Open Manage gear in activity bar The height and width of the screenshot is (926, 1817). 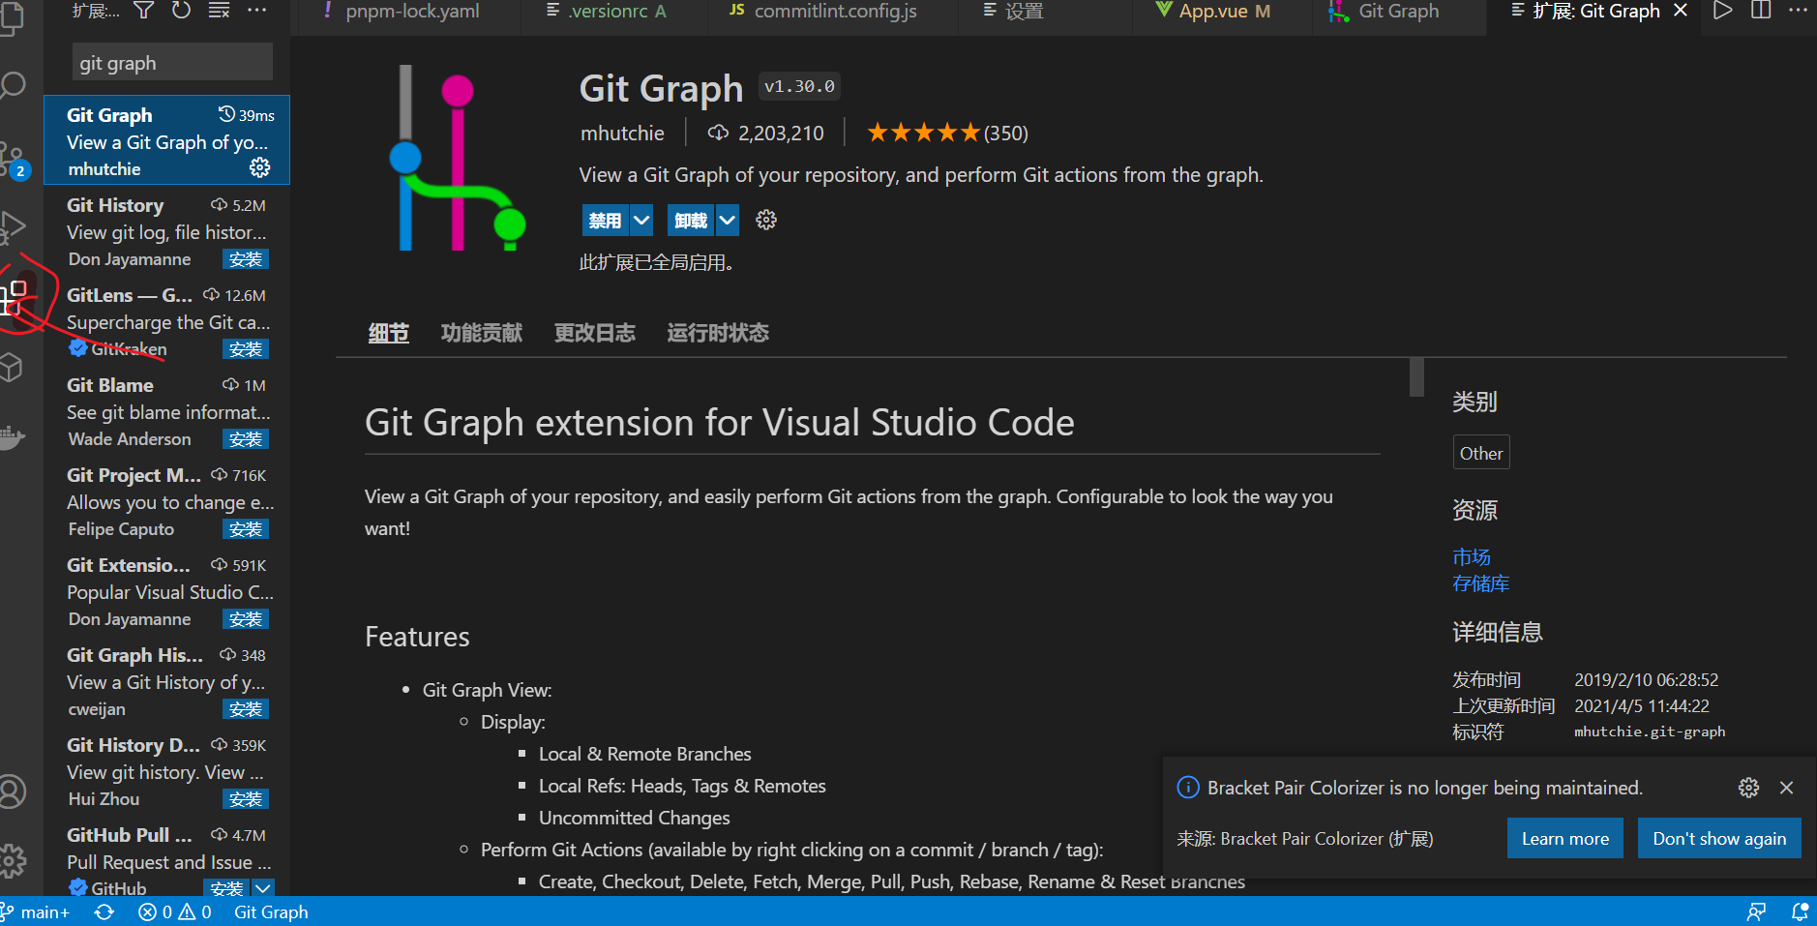[13, 860]
